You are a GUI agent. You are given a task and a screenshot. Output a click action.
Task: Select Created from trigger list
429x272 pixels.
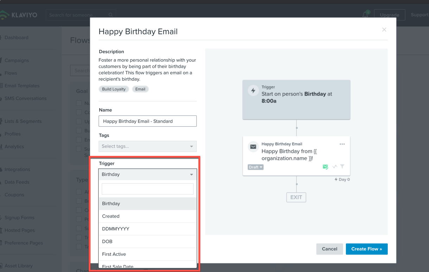147,216
